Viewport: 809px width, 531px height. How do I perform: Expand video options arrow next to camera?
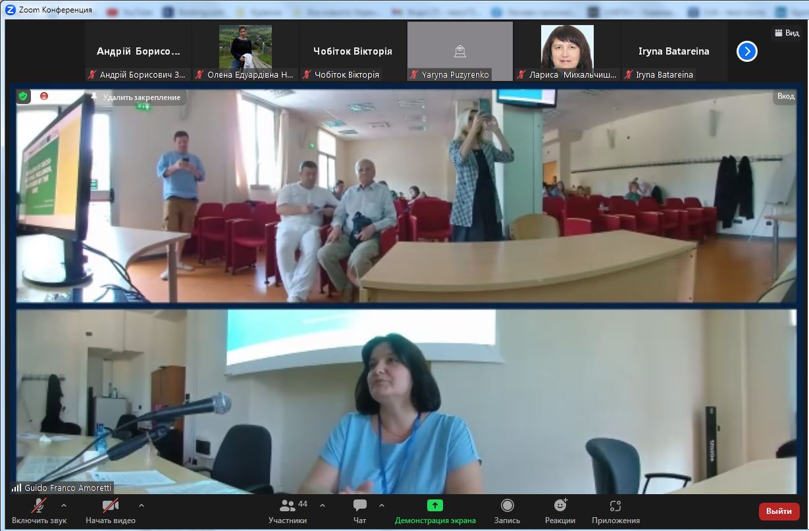coord(142,505)
